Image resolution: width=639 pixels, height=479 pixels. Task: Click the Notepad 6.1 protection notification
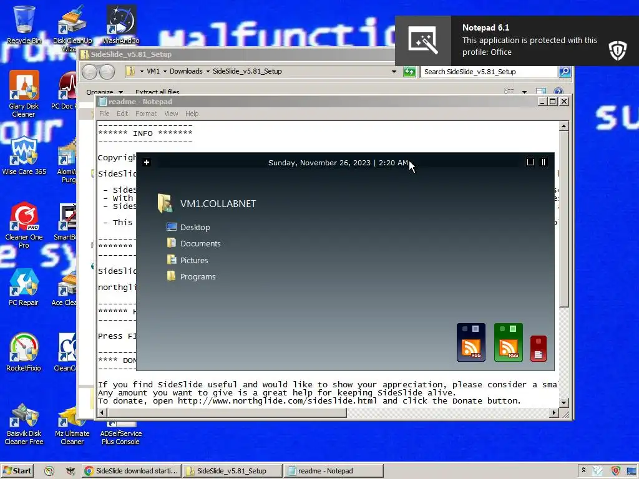click(x=517, y=41)
